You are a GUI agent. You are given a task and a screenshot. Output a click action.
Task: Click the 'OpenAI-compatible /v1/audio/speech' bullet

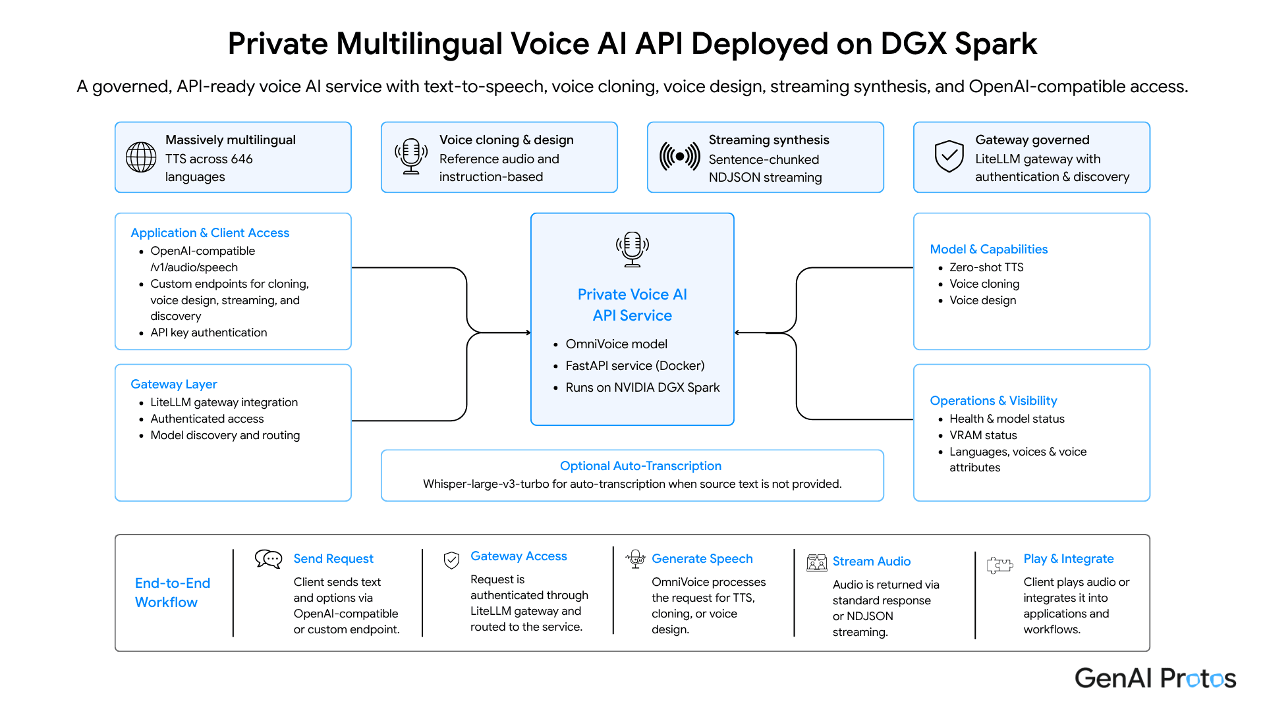click(202, 259)
